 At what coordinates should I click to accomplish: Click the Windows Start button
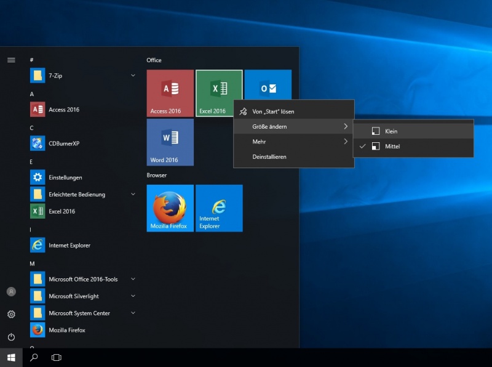point(11,358)
